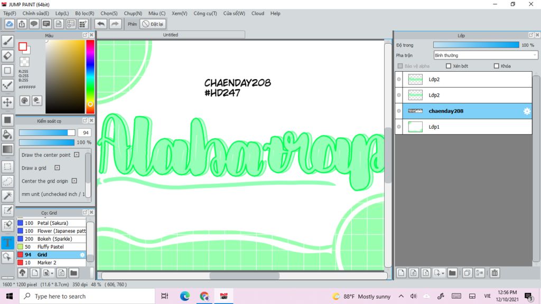This screenshot has height=304, width=541.
Task: Toggle the Draw a grid checkbox
Action: (57, 168)
